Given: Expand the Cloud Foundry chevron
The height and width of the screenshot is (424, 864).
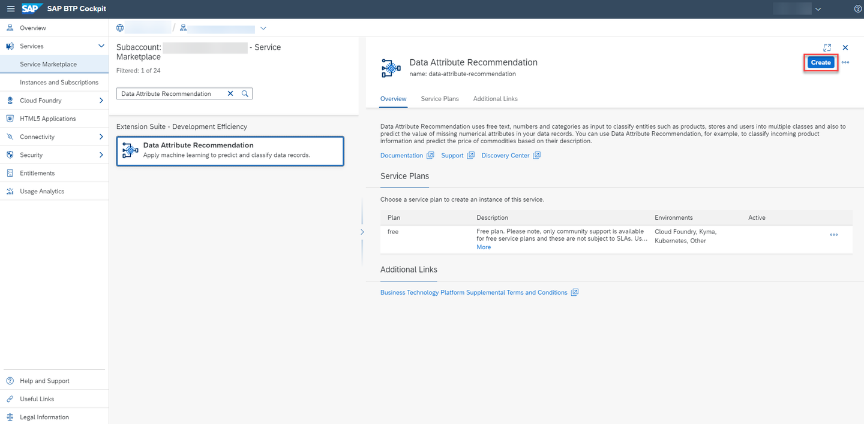Looking at the screenshot, I should tap(101, 101).
